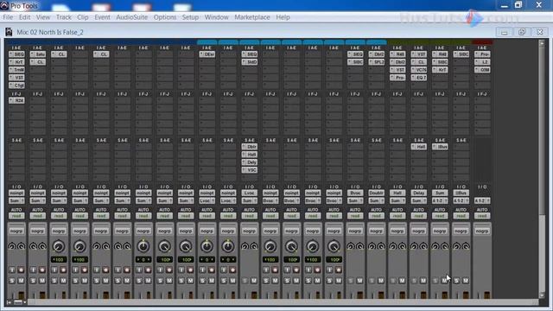Open the Event menu
The image size is (553, 311).
pos(102,17)
